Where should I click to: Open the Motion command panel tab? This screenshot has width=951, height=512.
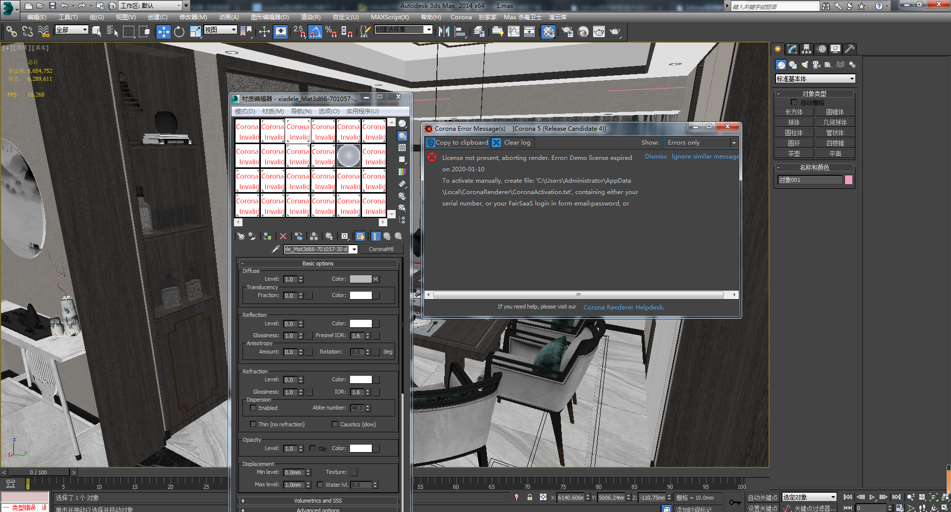click(822, 49)
